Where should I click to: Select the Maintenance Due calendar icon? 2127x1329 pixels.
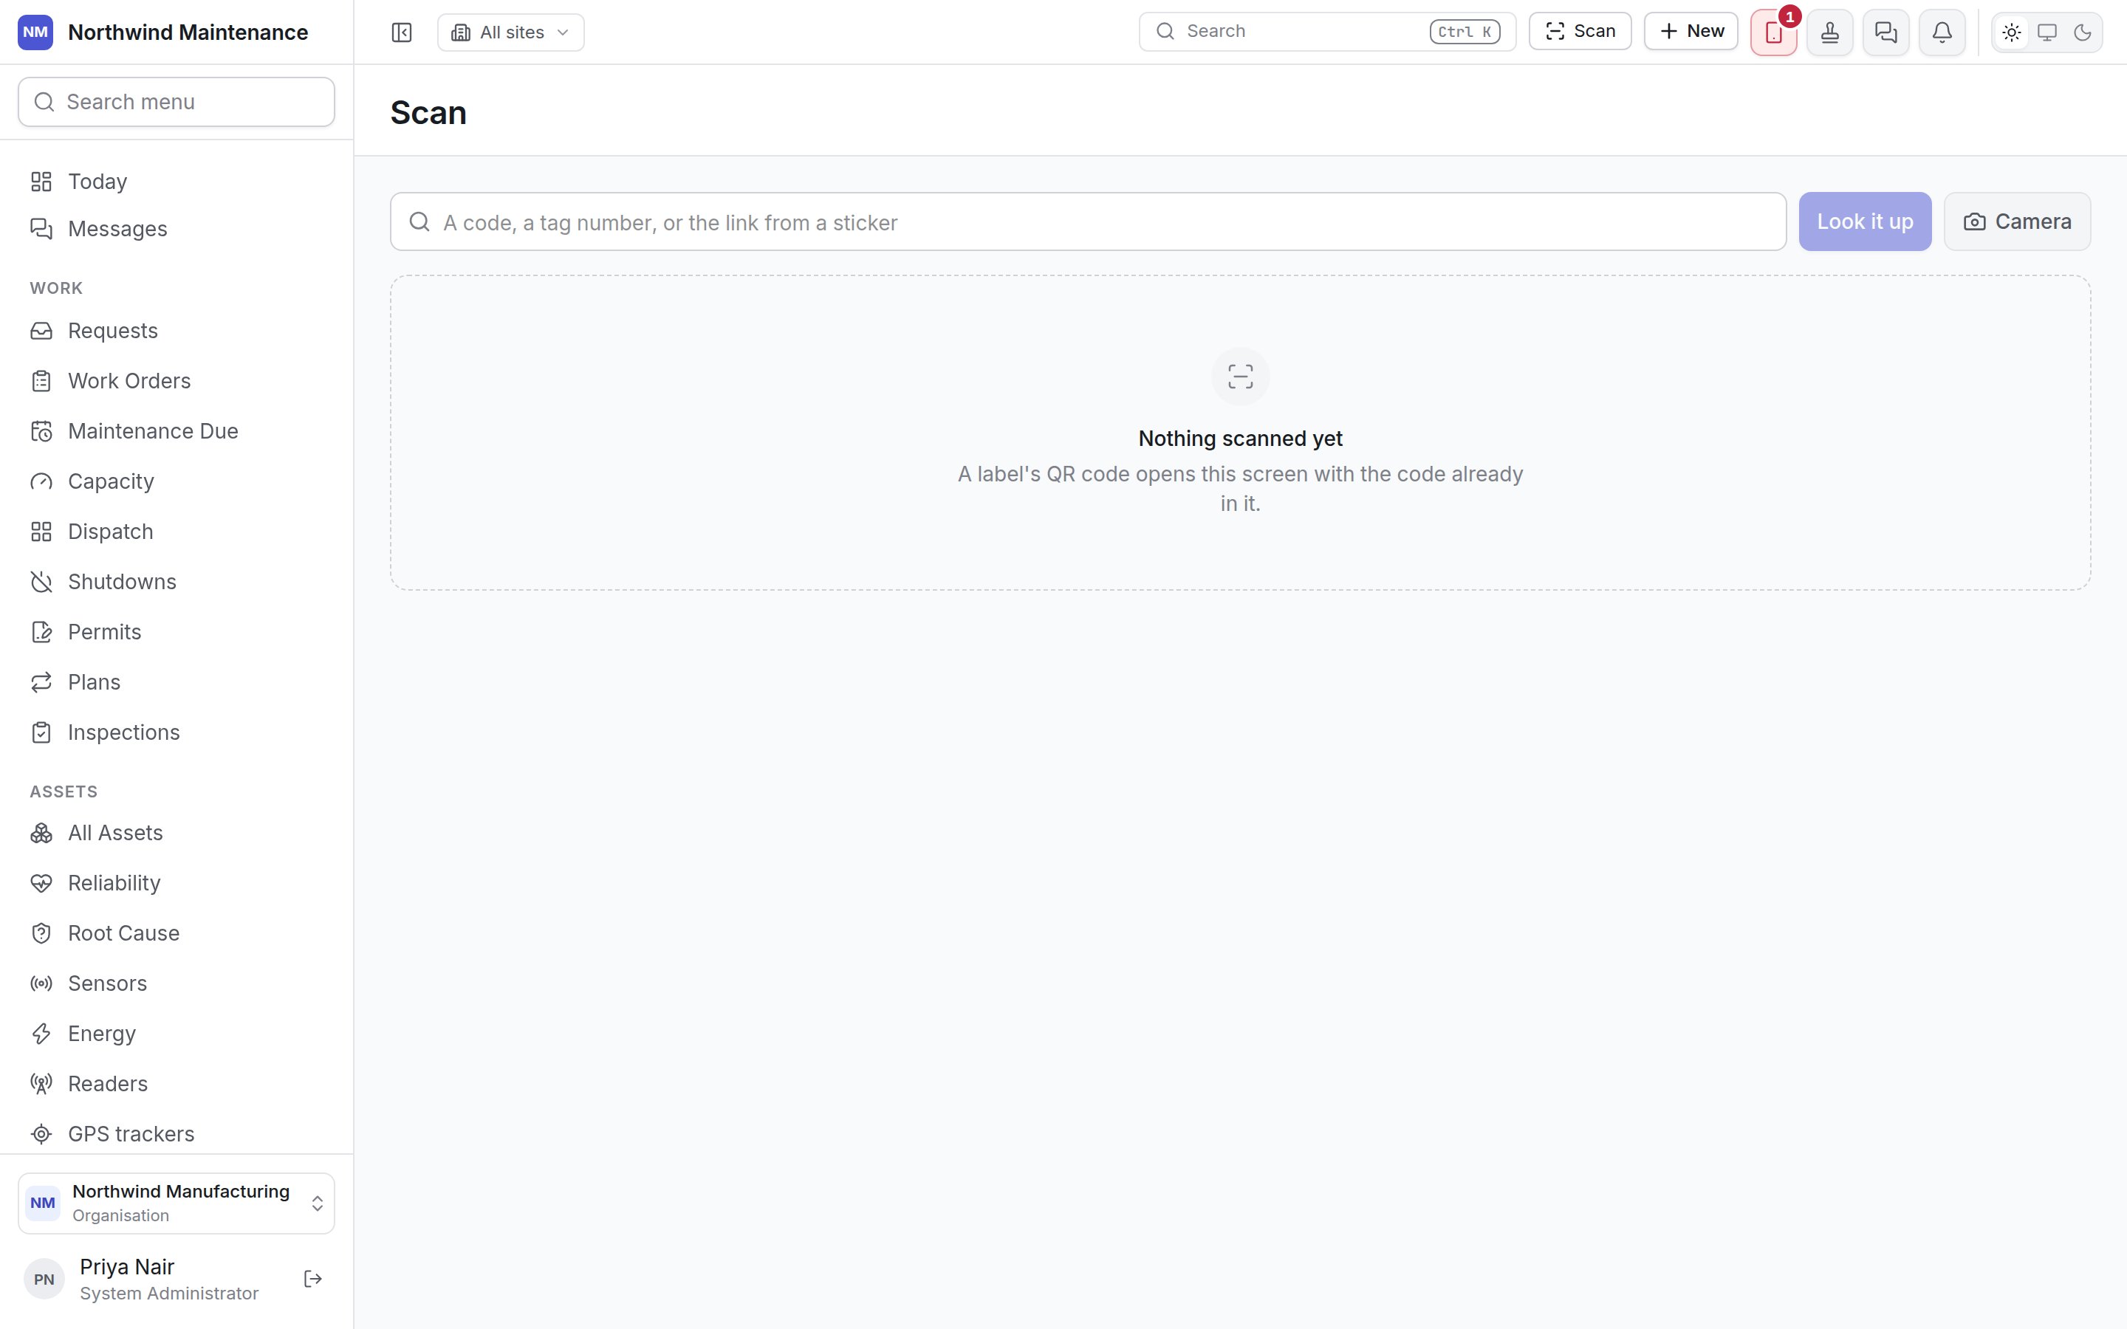point(41,432)
